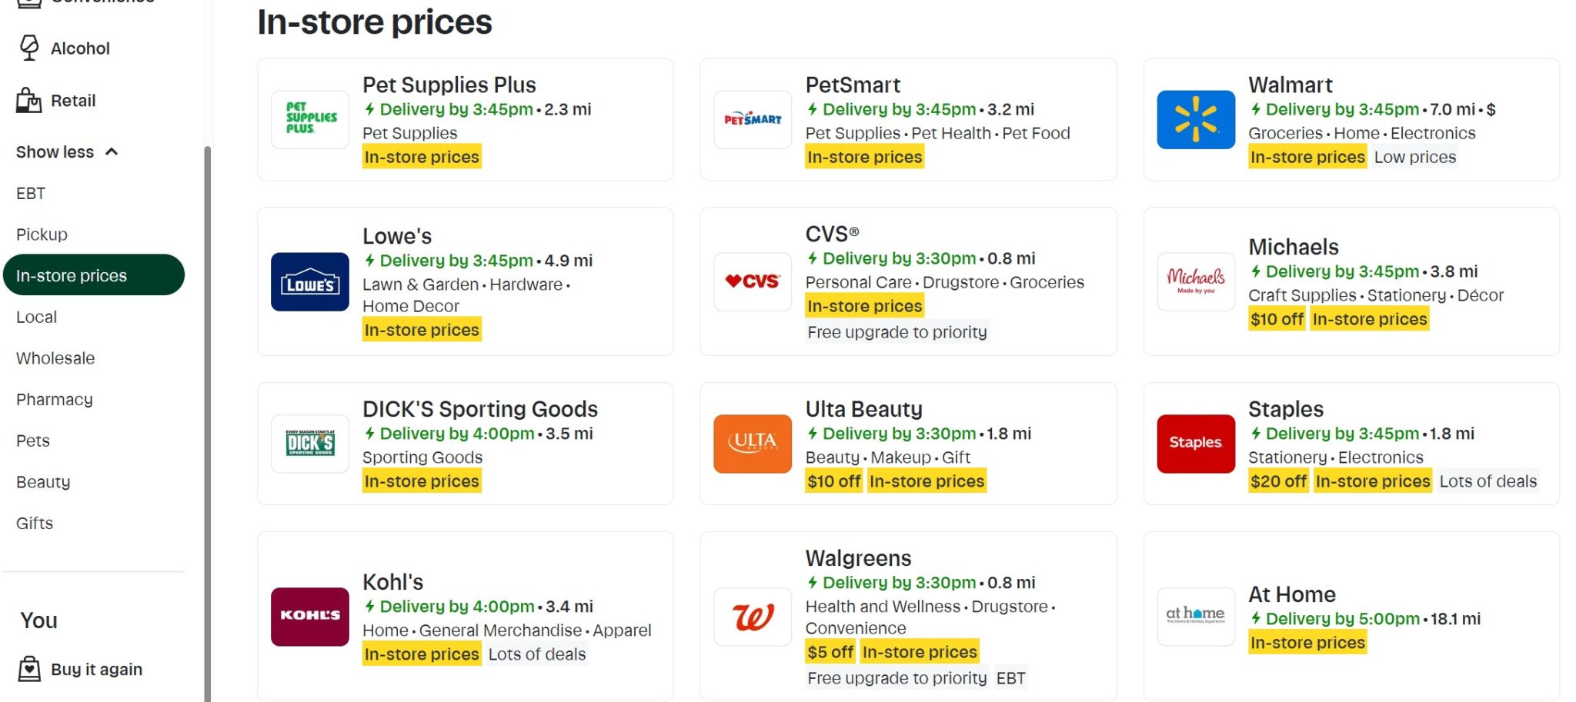Open the Alcohol category icon
Viewport: 1576px width, 702px height.
29,48
